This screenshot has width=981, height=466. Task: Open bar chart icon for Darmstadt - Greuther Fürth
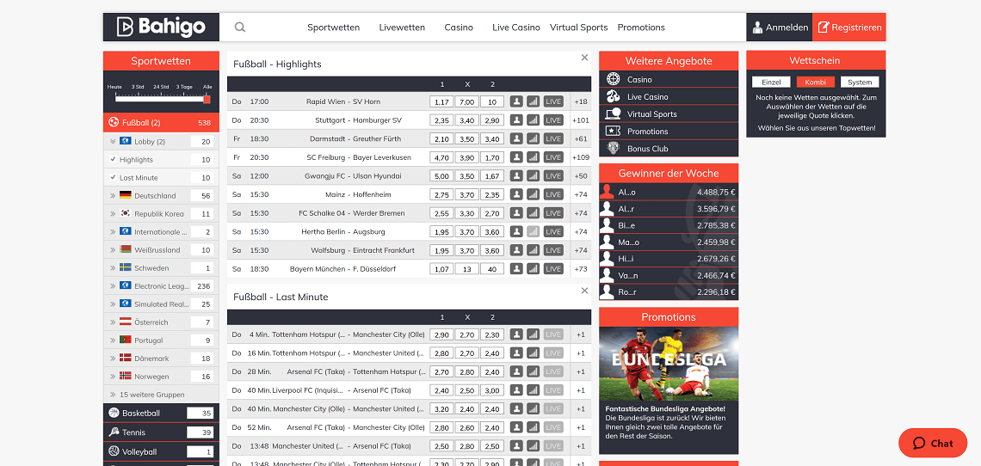coord(533,139)
